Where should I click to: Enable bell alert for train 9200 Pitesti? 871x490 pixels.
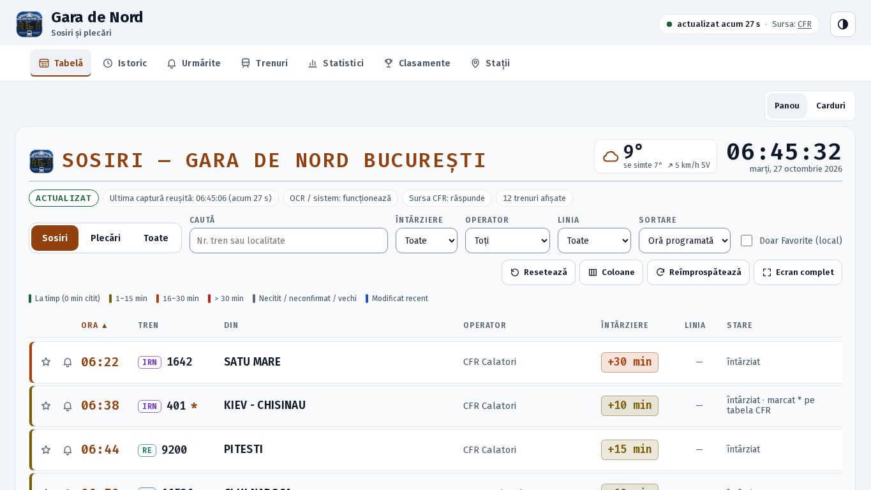coord(68,450)
